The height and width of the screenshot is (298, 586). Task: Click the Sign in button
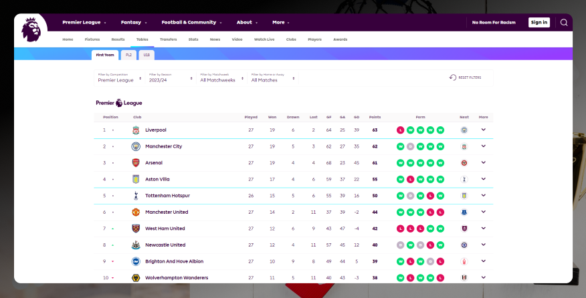tap(539, 23)
